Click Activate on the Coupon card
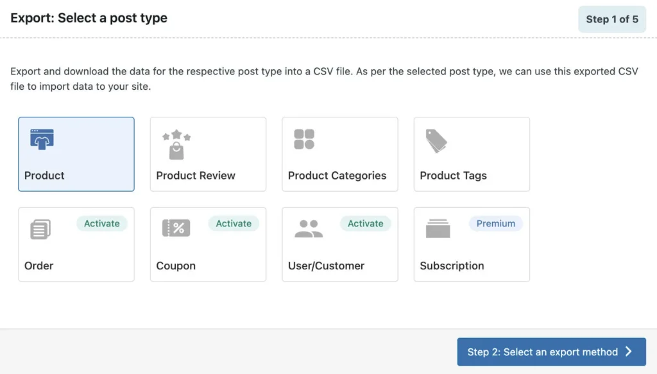 [234, 223]
